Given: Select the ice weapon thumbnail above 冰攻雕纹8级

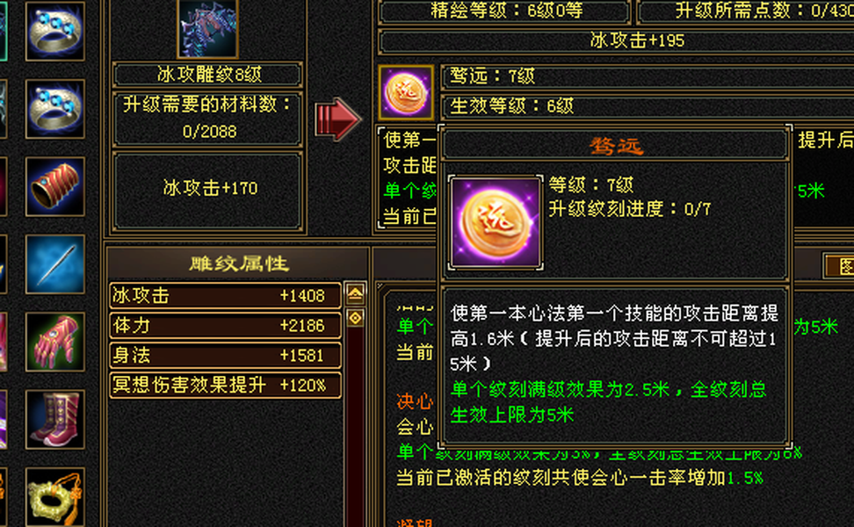Looking at the screenshot, I should 207,28.
